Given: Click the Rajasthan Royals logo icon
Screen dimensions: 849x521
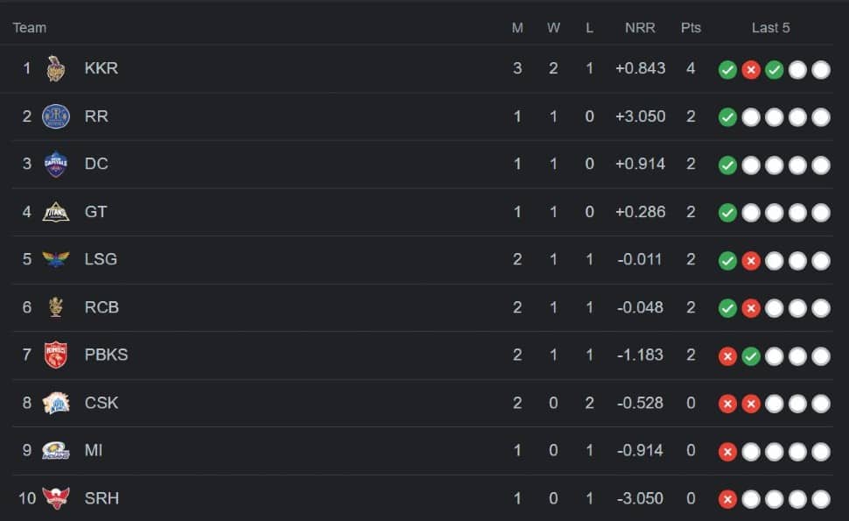Looking at the screenshot, I should (56, 116).
